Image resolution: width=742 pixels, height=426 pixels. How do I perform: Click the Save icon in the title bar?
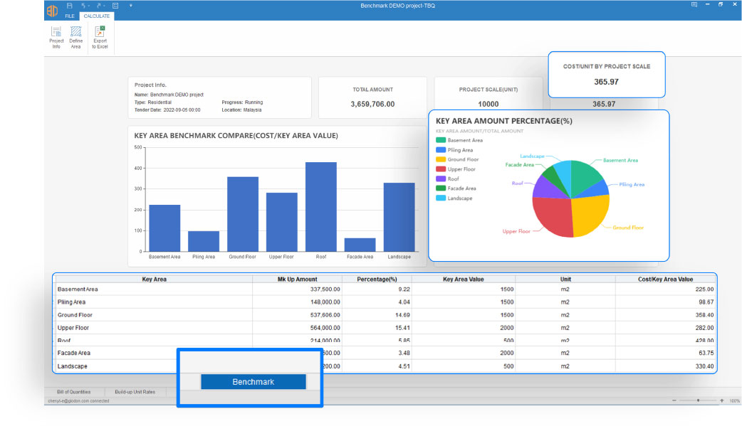pyautogui.click(x=69, y=5)
